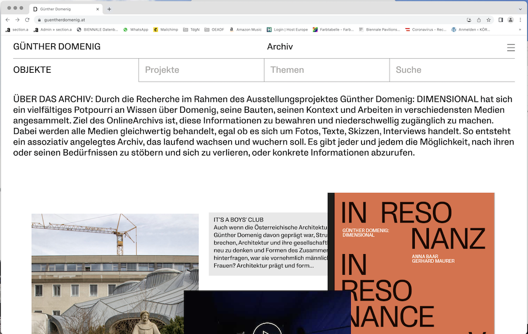
Task: Open the browser share icon
Action: click(479, 20)
